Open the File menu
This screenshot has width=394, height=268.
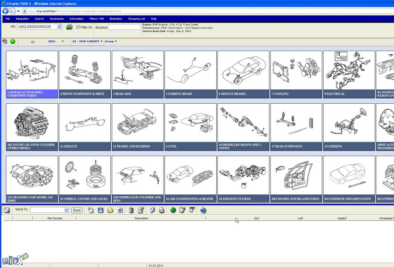(8, 19)
